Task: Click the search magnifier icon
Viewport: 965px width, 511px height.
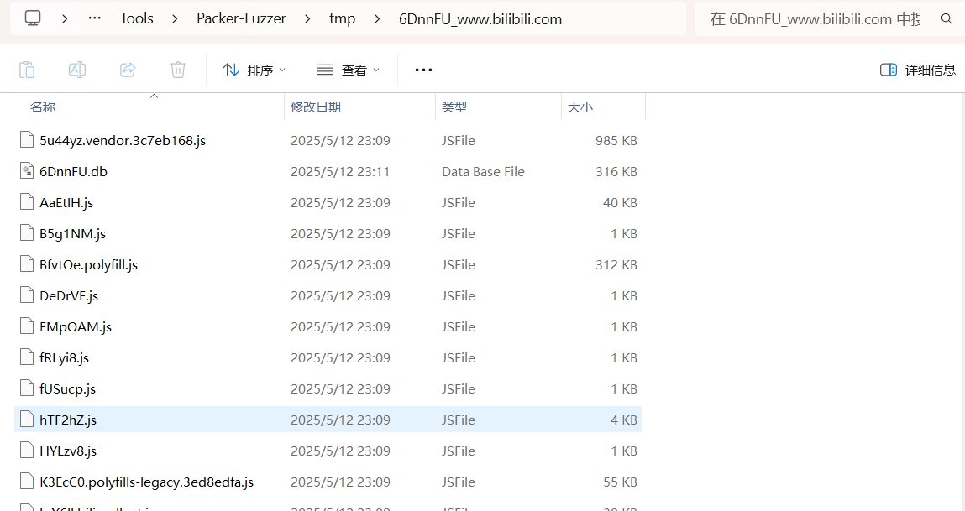Action: pos(947,19)
